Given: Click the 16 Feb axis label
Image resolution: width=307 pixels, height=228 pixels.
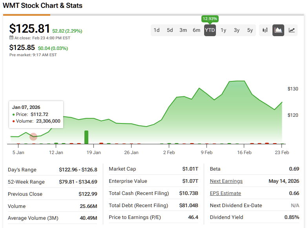Looking at the screenshot, I should tap(244, 153).
